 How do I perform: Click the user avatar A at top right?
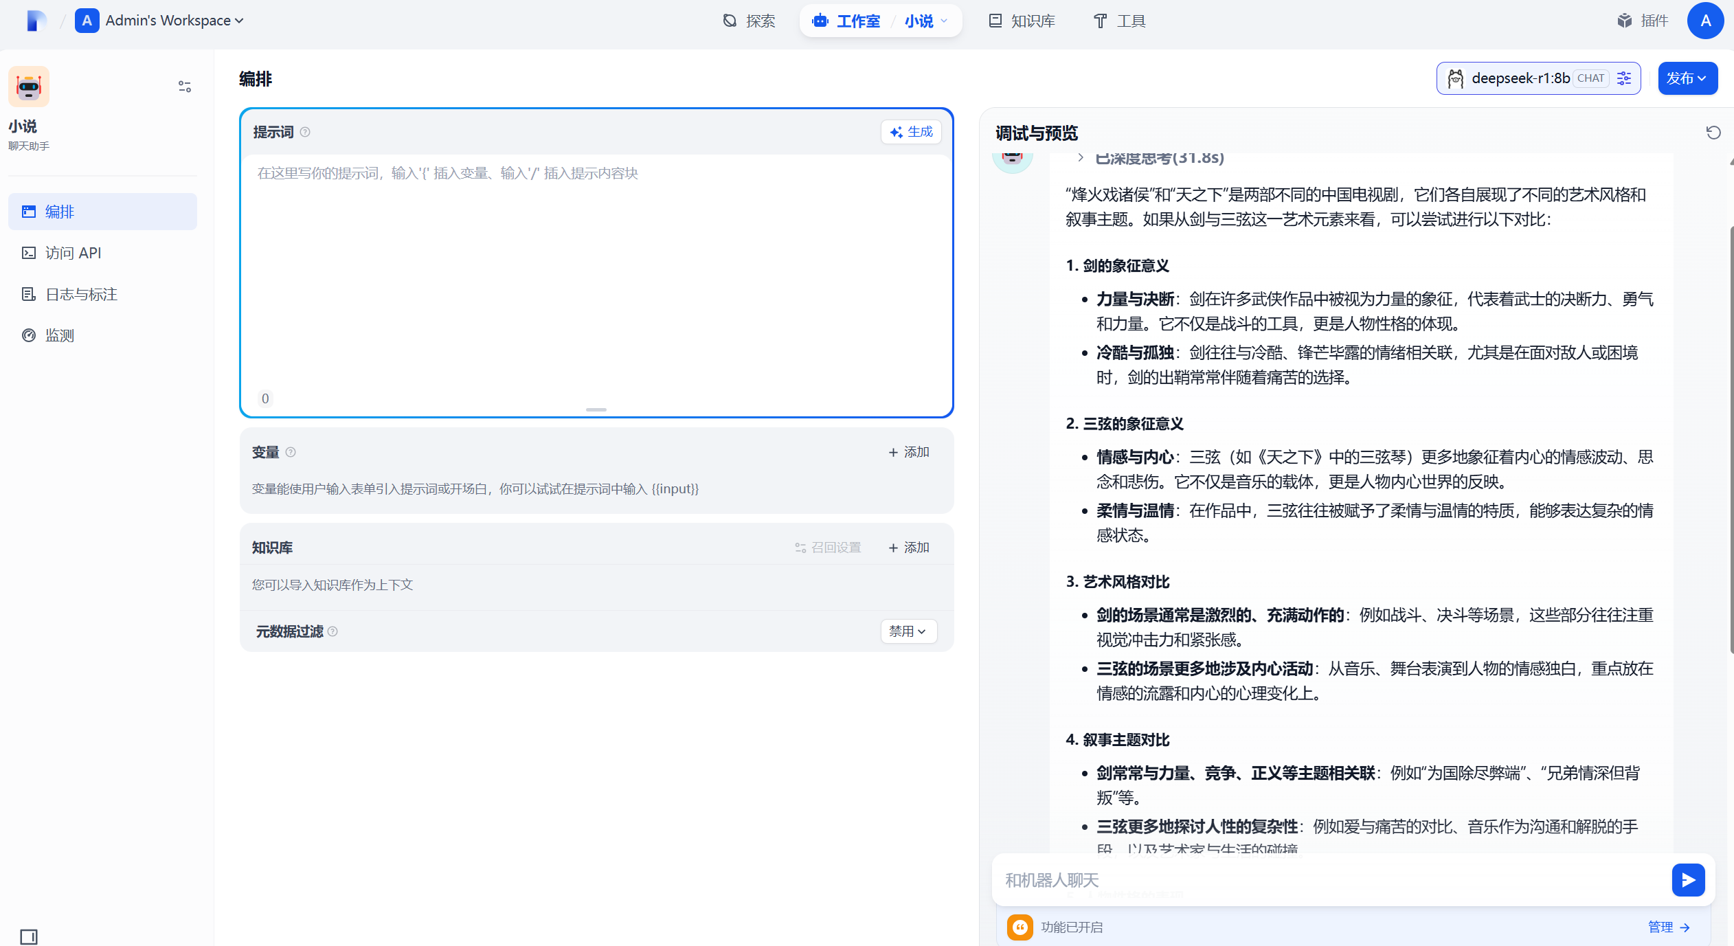[x=1705, y=21]
